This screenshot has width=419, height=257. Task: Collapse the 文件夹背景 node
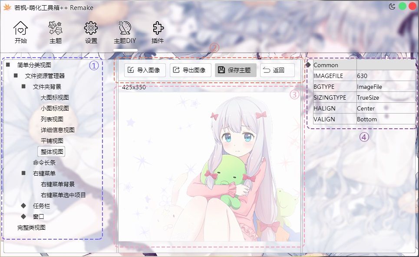23,86
